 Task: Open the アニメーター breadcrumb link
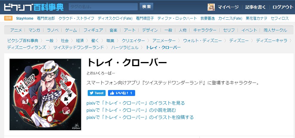click(x=164, y=41)
